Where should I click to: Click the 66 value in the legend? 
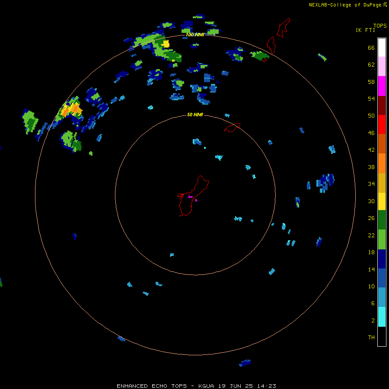point(371,48)
